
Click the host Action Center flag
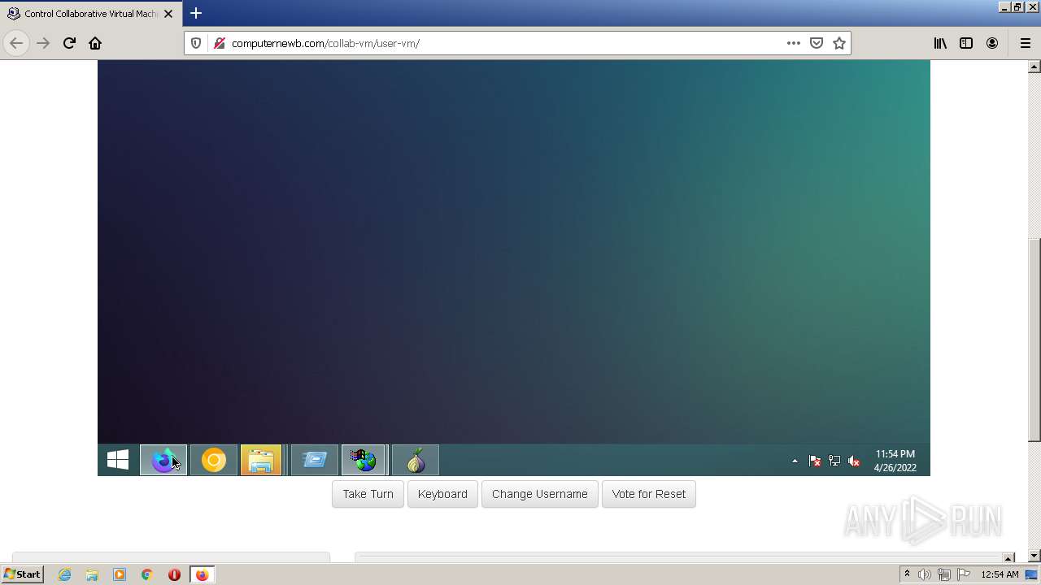[965, 574]
